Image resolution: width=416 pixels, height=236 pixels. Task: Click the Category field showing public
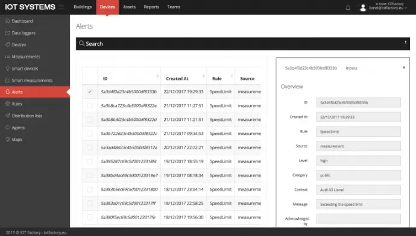358,175
